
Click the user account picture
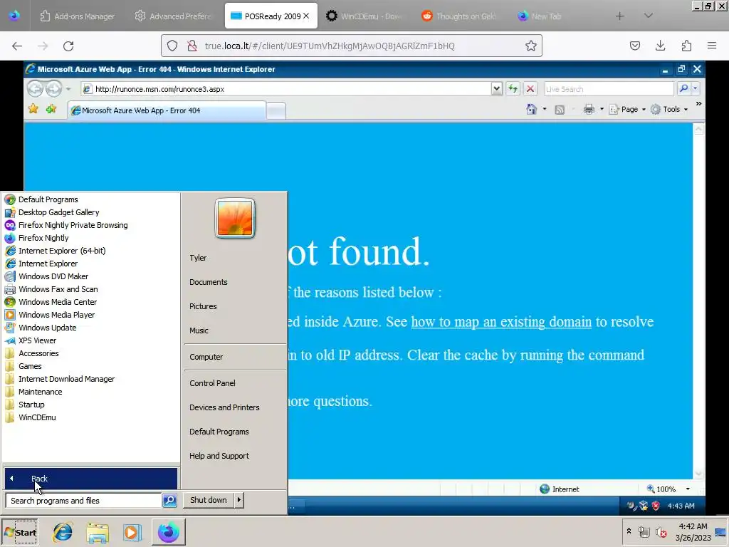pos(235,218)
